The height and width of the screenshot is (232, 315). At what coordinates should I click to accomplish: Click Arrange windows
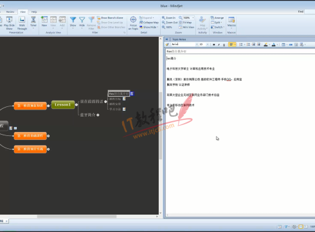(217, 18)
